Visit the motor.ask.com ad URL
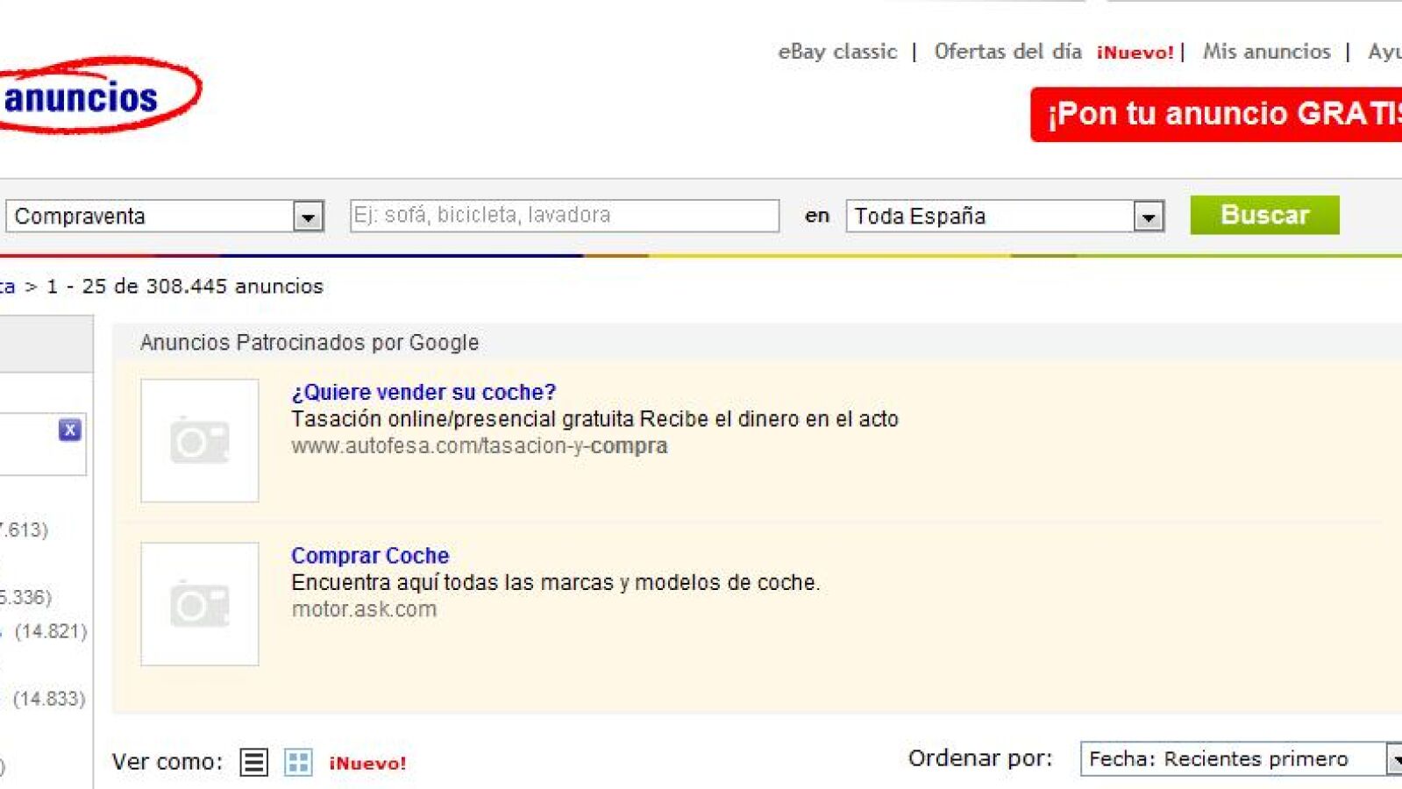Viewport: 1402px width, 789px height. pyautogui.click(x=364, y=609)
